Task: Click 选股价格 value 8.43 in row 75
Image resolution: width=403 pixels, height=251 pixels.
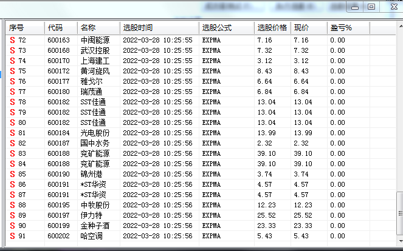Action: point(265,71)
